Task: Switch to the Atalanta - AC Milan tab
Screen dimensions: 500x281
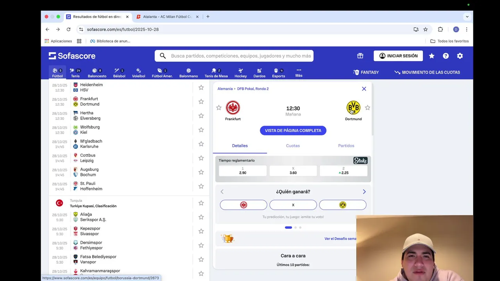Action: point(167,17)
